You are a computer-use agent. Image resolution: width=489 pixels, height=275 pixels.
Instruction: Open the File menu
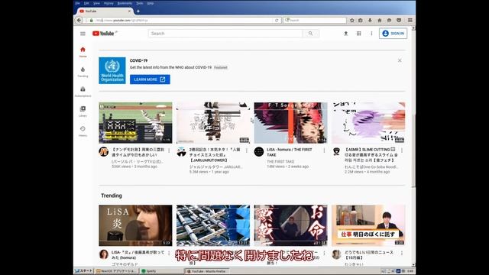coord(78,3)
